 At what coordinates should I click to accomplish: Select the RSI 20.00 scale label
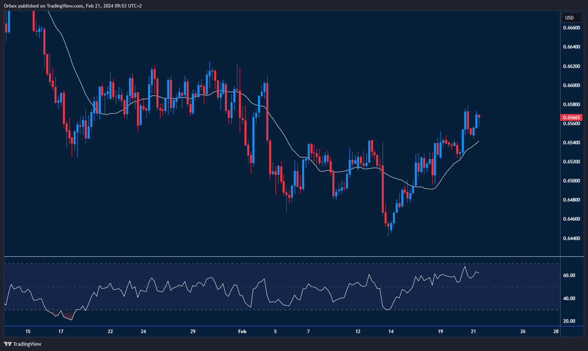[x=569, y=321]
